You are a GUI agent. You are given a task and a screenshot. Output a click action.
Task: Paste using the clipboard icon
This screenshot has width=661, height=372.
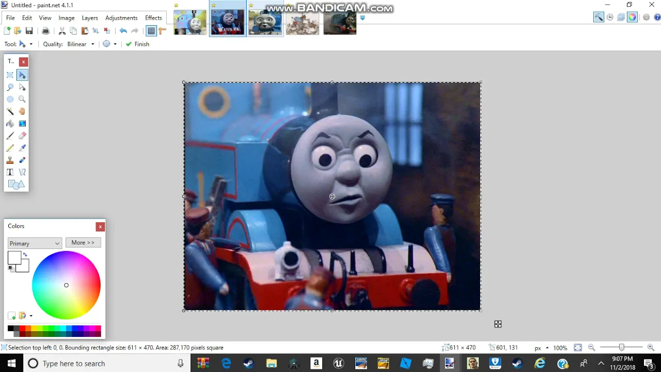coord(85,31)
